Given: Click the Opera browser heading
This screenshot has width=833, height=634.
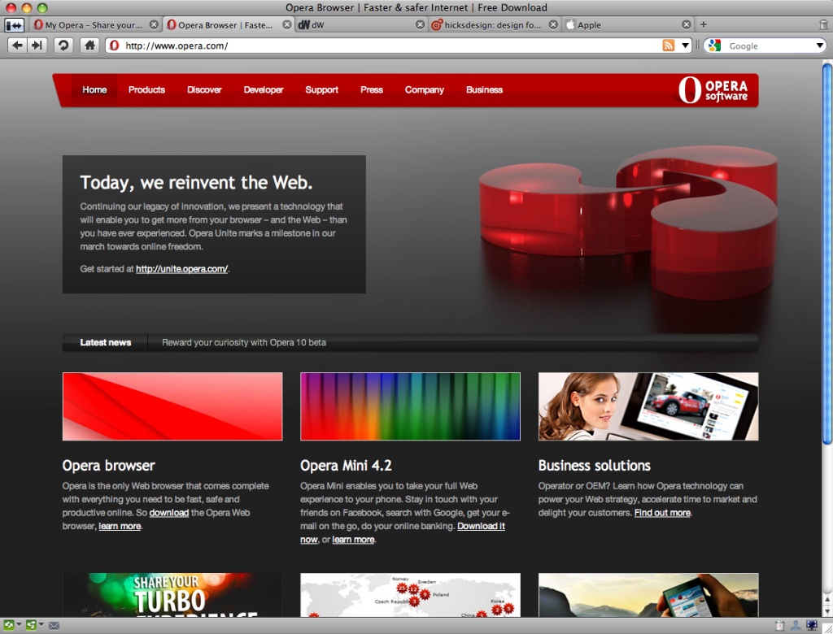Looking at the screenshot, I should pyautogui.click(x=108, y=466).
